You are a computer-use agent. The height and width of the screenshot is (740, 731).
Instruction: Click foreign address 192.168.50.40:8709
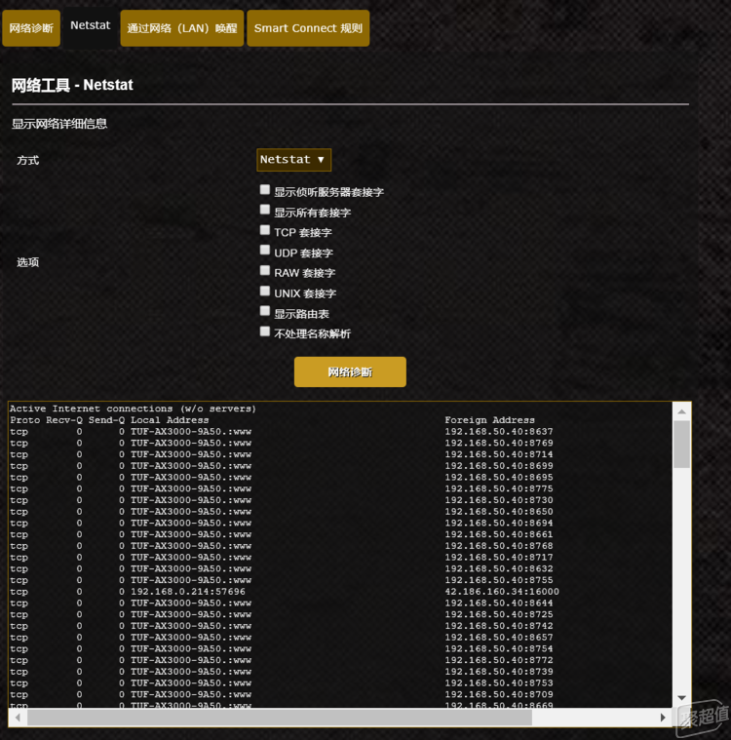pos(499,695)
